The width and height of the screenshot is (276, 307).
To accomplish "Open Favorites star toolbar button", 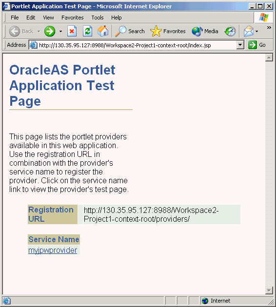I will [x=168, y=31].
